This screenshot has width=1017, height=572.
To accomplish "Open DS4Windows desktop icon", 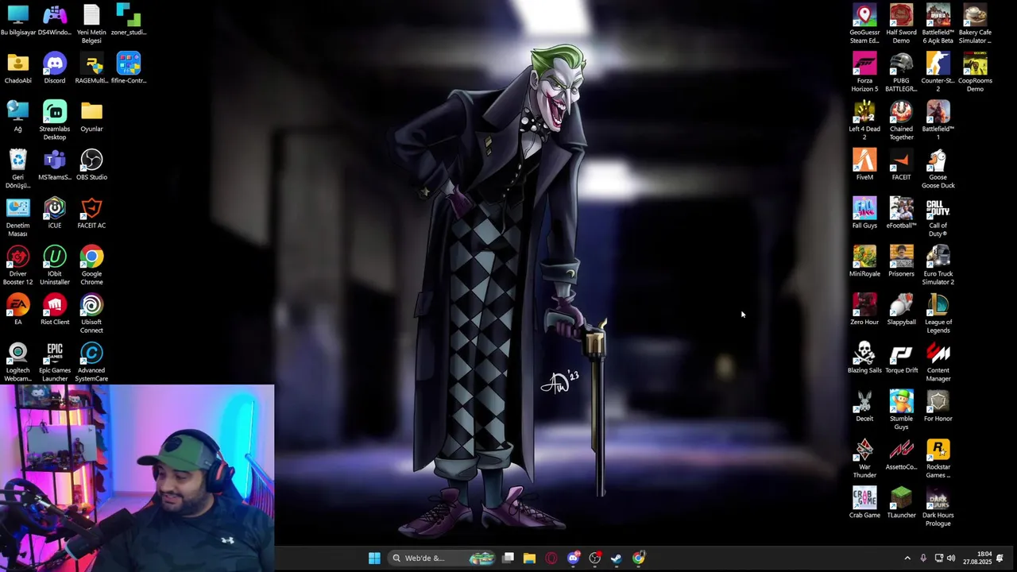I will pyautogui.click(x=55, y=20).
